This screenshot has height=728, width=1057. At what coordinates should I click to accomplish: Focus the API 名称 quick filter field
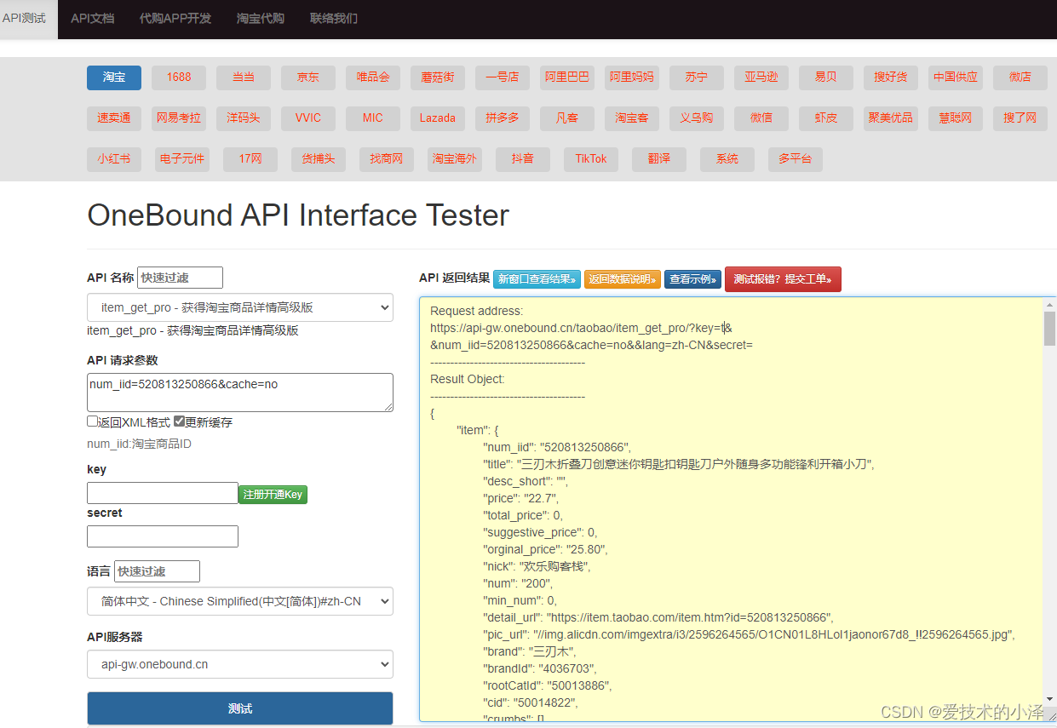(180, 278)
